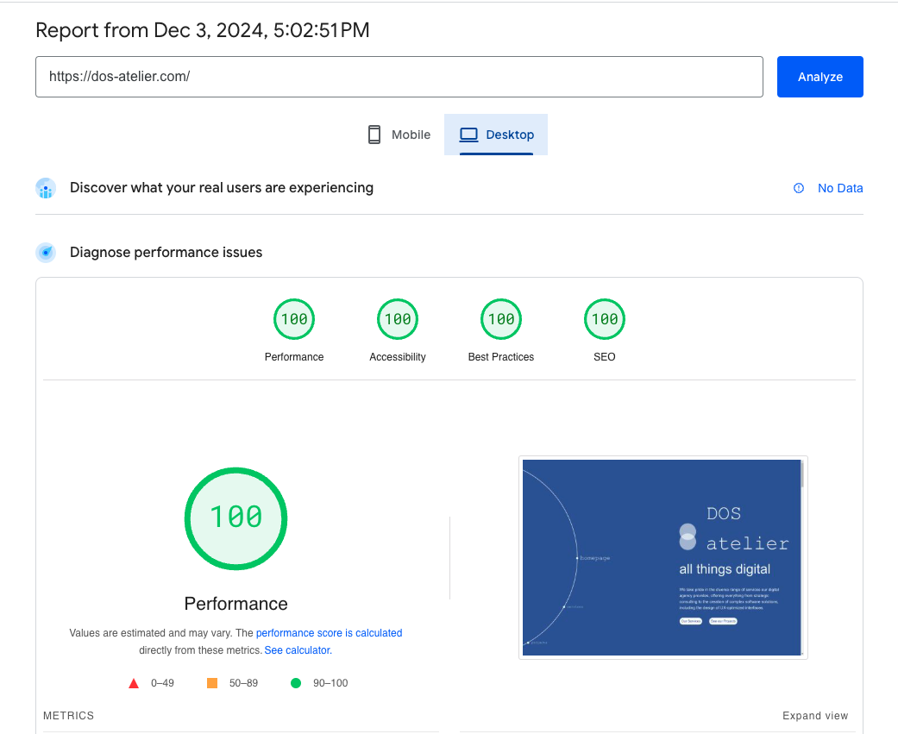The image size is (898, 734).
Task: Click the large Performance heading below the gauge
Action: pos(236,604)
